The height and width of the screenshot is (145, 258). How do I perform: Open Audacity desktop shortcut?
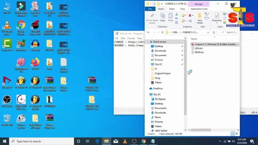[x=35, y=45]
